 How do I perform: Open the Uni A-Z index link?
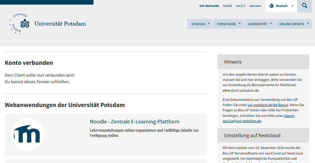pyautogui.click(x=241, y=6)
